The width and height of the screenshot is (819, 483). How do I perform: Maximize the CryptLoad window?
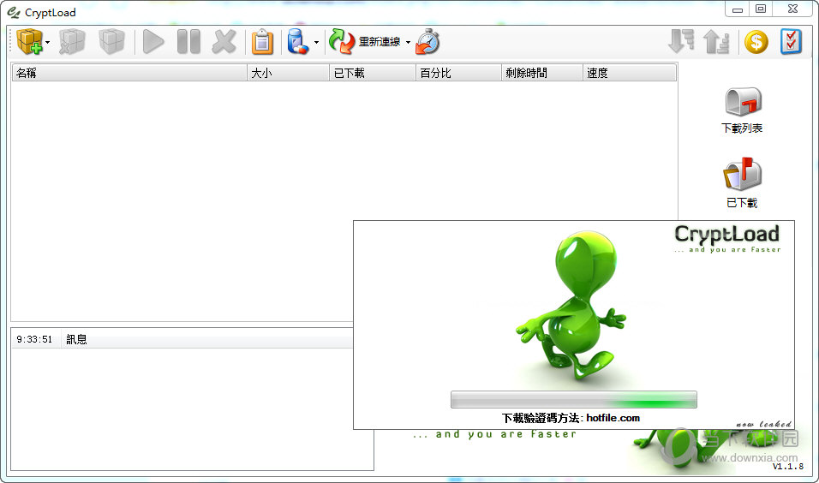tap(761, 9)
